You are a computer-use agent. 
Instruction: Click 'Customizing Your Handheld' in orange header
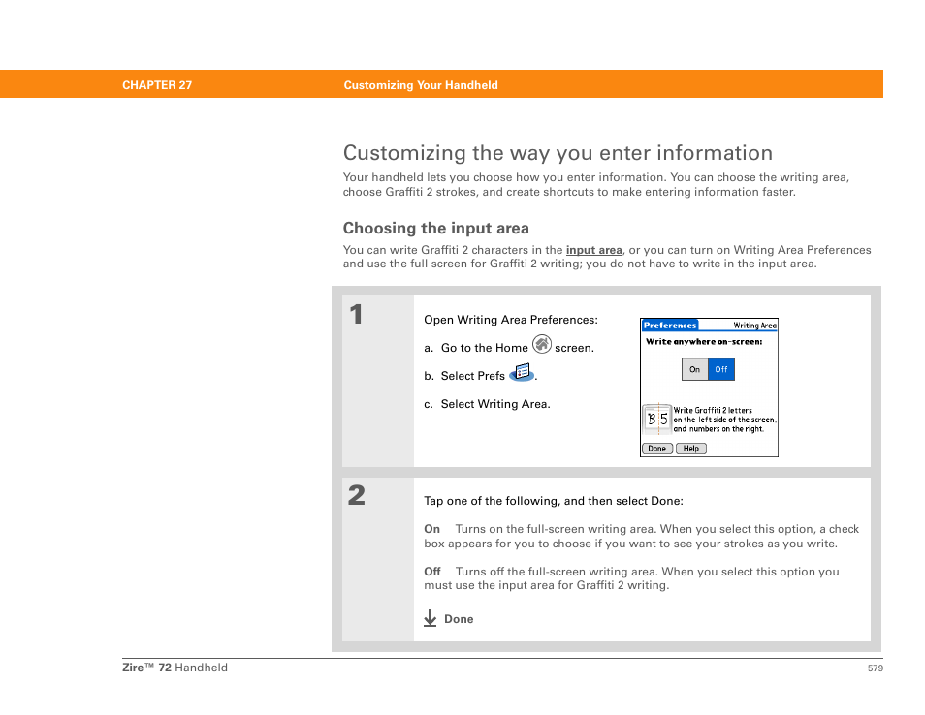click(x=421, y=85)
